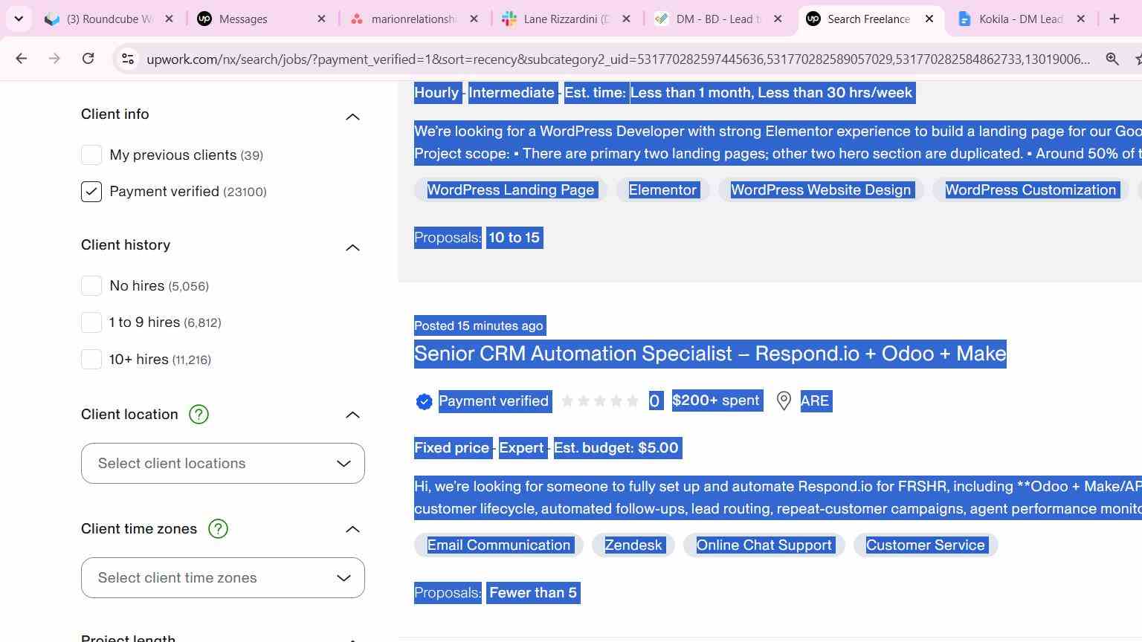
Task: Check the My previous clients checkbox
Action: point(91,155)
